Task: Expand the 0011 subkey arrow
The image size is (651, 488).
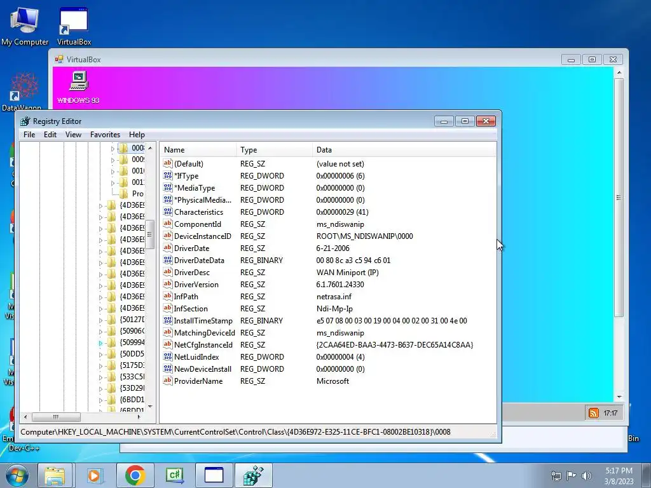Action: (x=113, y=182)
